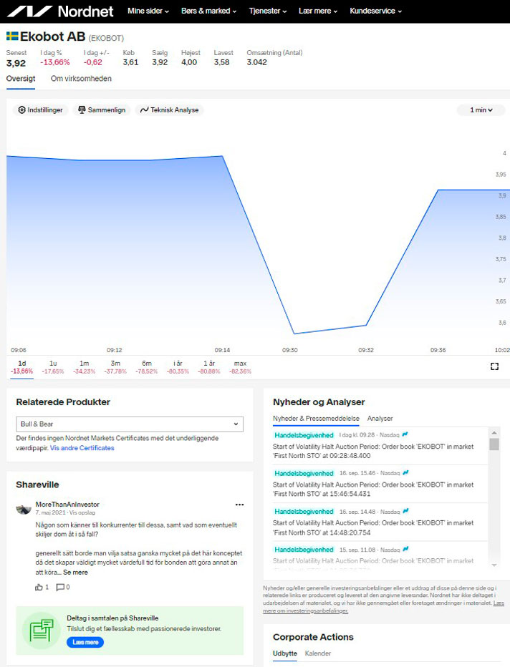Screen dimensions: 510x667
Task: Open the Bull & Bear dropdown
Action: point(130,424)
